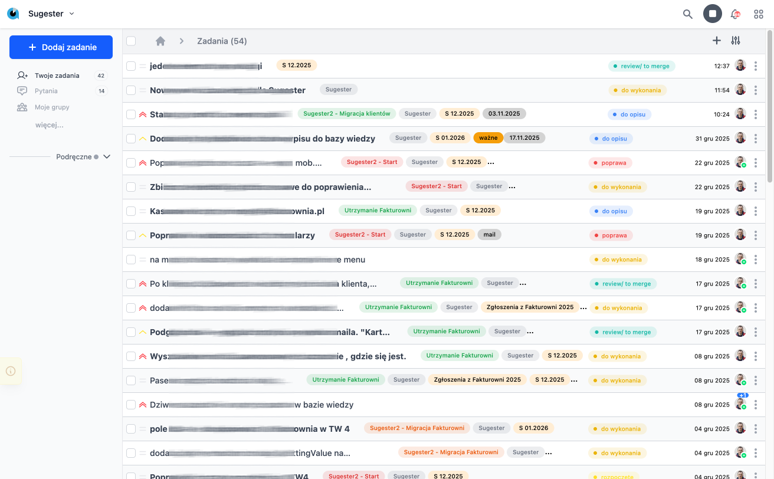Click the stop timer round button
The width and height of the screenshot is (774, 479).
pyautogui.click(x=713, y=14)
